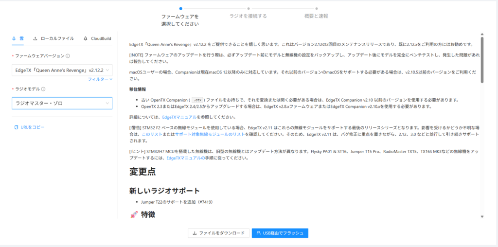Open the このリスト link
The width and height of the screenshot is (498, 247).
153,134
